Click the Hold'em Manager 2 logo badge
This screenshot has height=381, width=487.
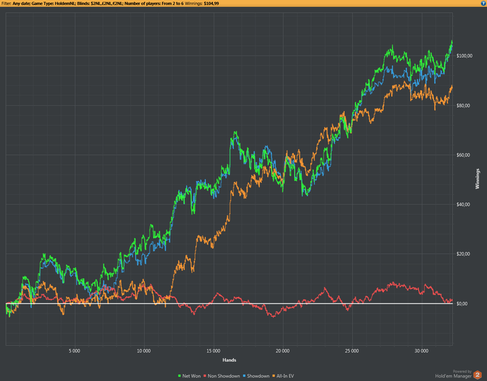(x=479, y=375)
